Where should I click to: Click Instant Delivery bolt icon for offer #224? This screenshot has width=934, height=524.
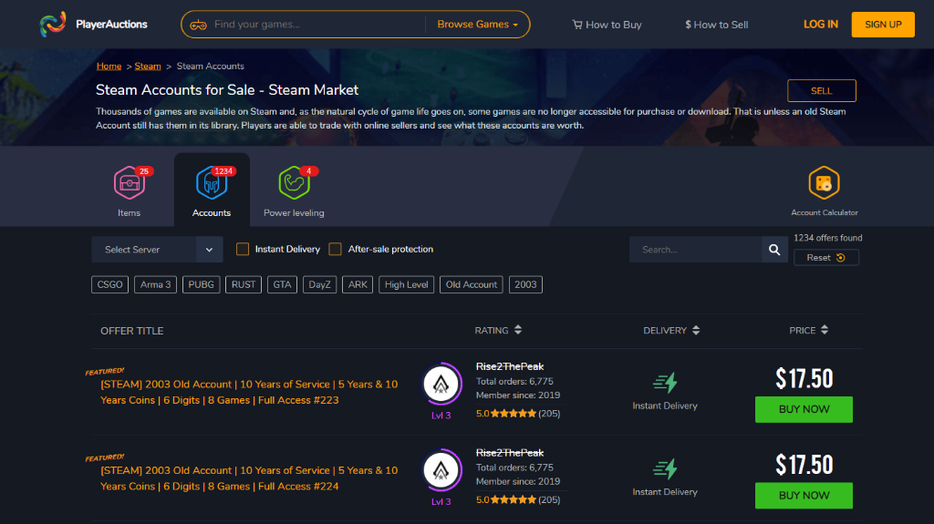[665, 468]
